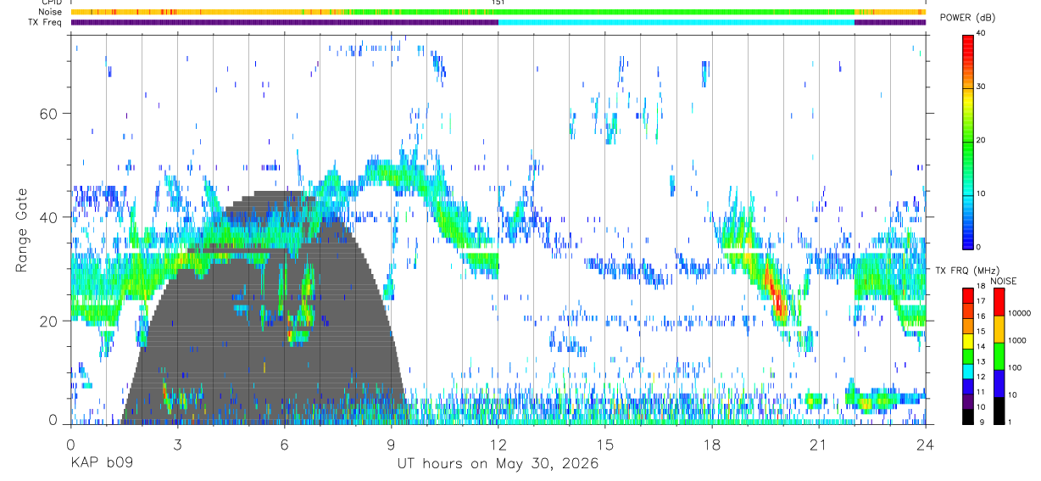Click the 'POWER (dB)' legend title

968,18
